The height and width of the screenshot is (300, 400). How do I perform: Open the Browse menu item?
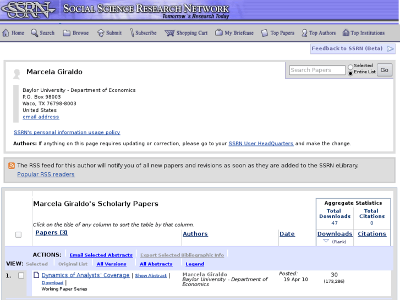point(81,33)
